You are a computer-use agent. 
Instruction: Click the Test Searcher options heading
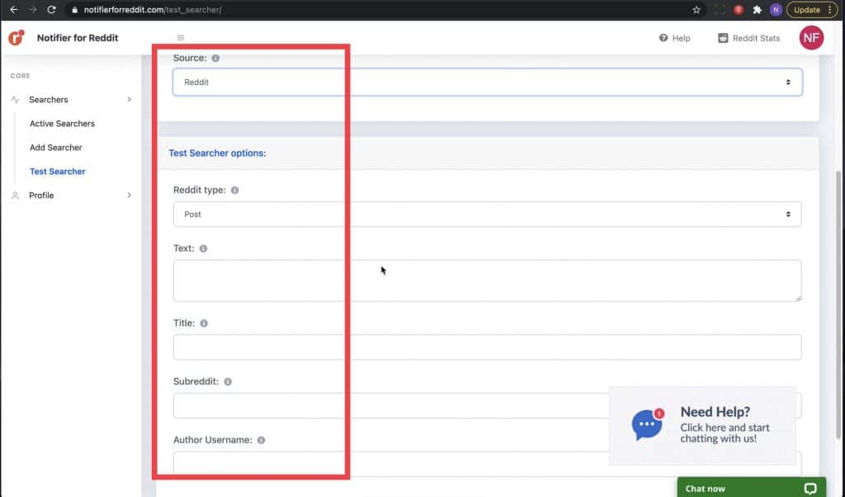click(217, 153)
